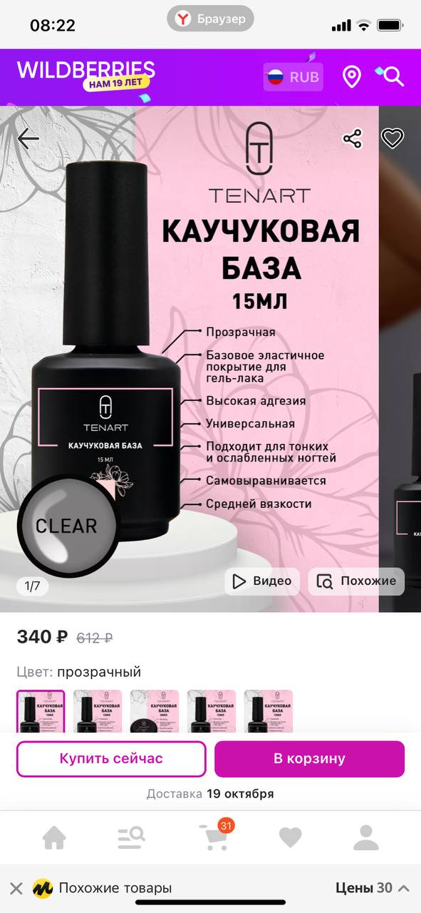This screenshot has width=421, height=913.
Task: Share this product via share icon
Action: coord(353,138)
